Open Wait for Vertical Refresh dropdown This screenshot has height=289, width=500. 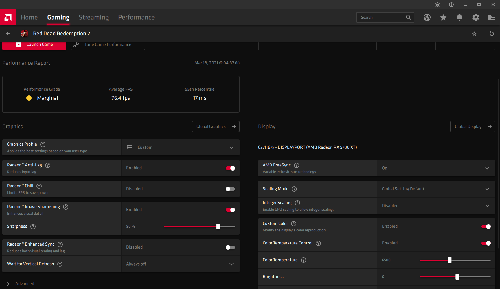tap(180, 264)
